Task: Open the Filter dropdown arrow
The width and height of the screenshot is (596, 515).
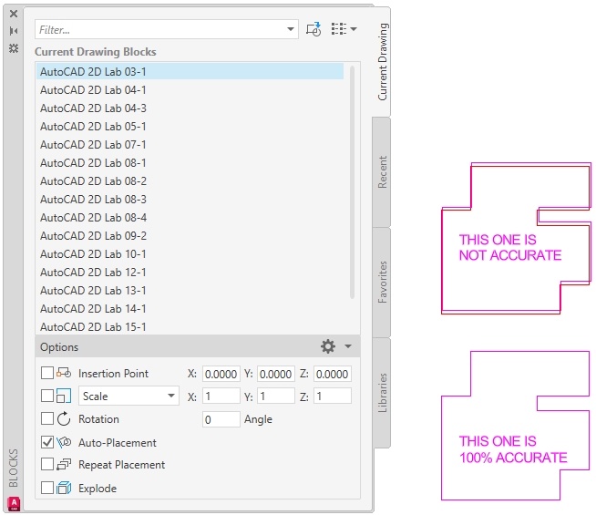Action: (291, 29)
